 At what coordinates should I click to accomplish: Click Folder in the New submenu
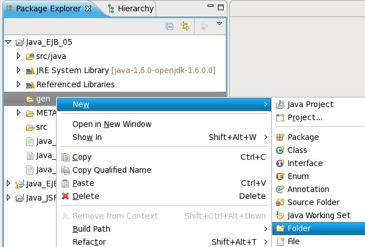point(299,228)
